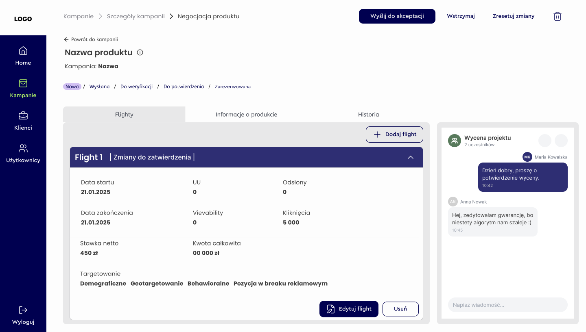Select the Nowa status badge
This screenshot has width=586, height=332.
(x=72, y=87)
